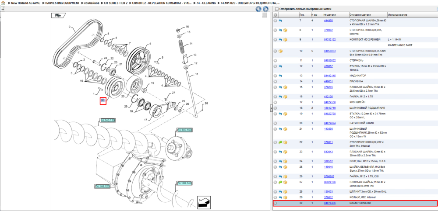Open part number link 84074694
This screenshot has height=211, width=438.
pos(330,123)
